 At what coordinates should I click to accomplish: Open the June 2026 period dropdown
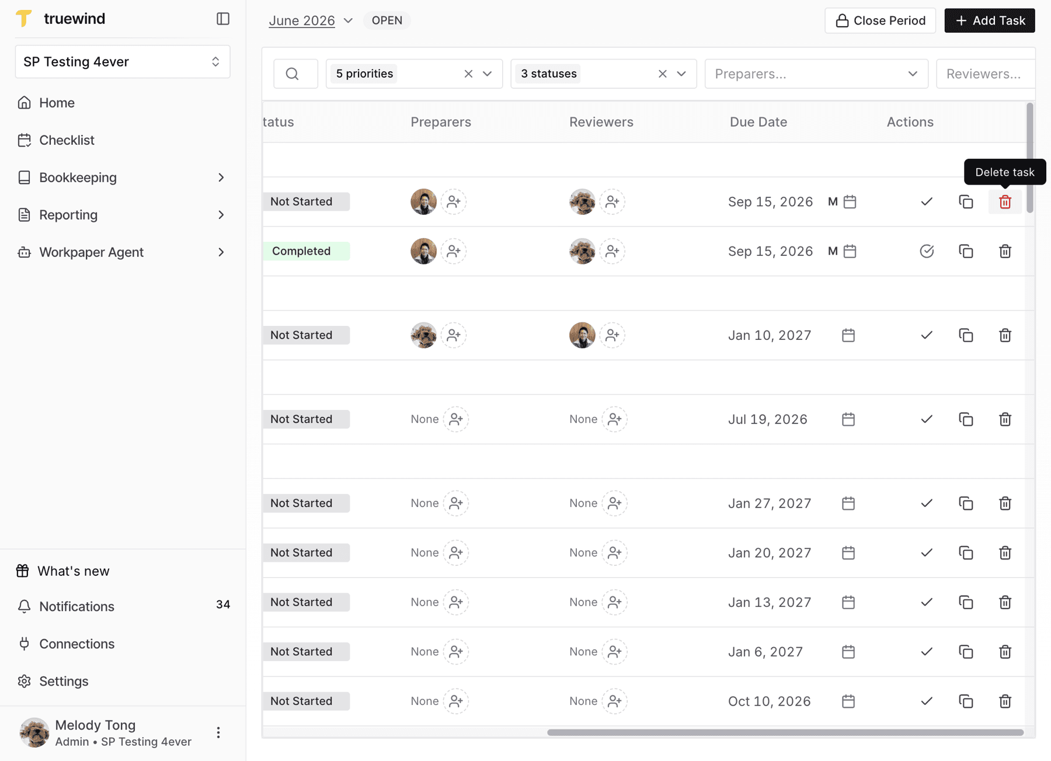coord(311,20)
